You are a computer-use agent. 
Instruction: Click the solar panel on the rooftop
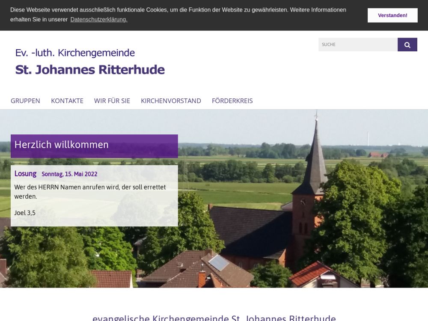click(219, 262)
